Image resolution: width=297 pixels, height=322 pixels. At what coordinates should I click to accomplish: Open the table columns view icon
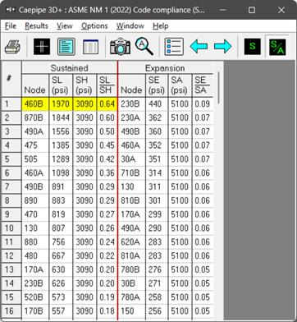(x=90, y=47)
